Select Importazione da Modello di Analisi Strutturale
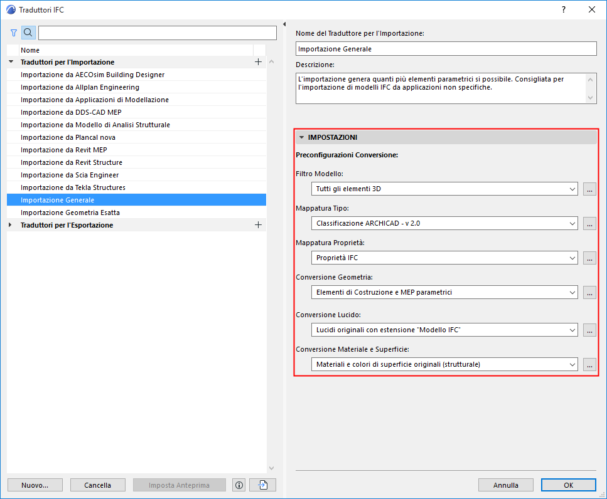The height and width of the screenshot is (499, 607). (136, 125)
